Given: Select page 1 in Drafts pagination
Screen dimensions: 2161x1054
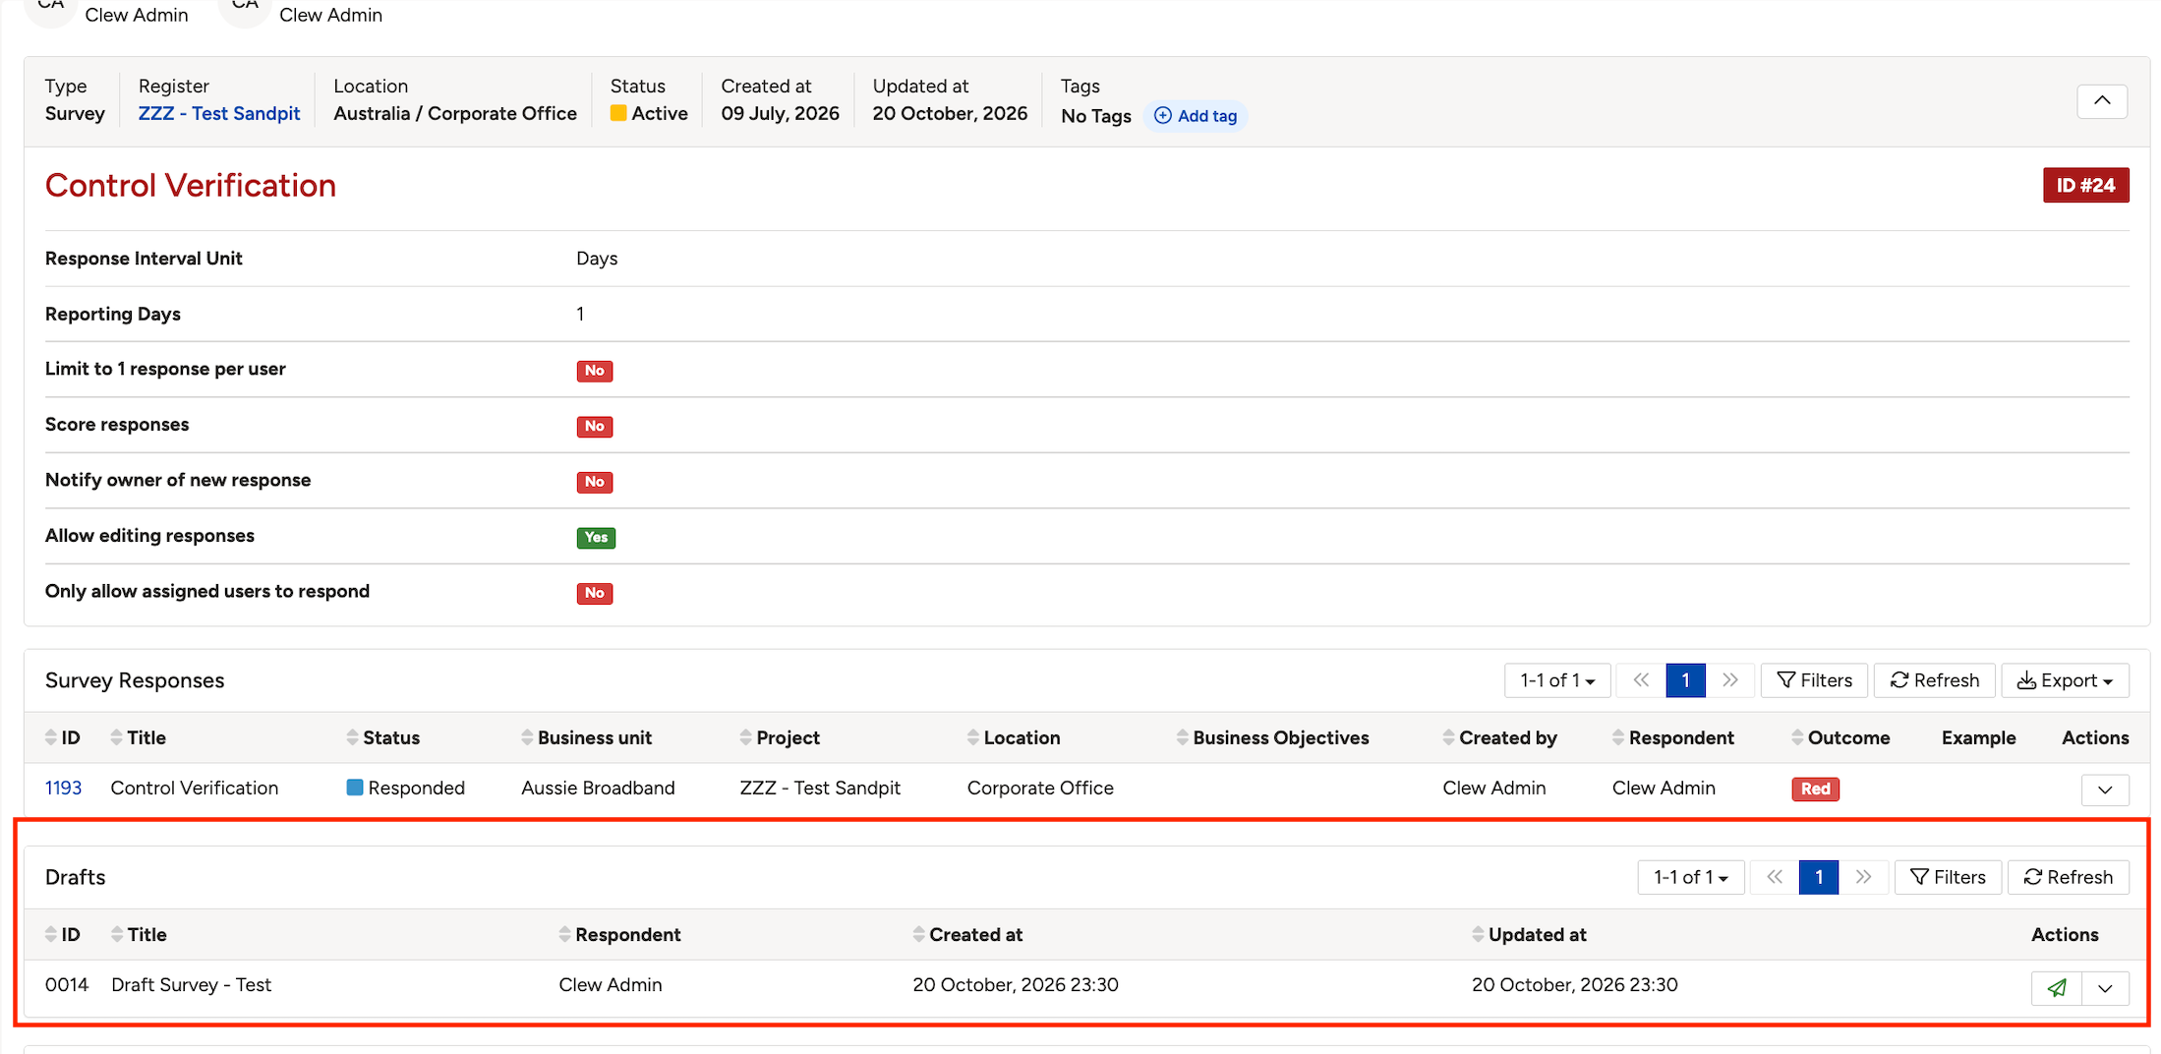Looking at the screenshot, I should click(1819, 877).
